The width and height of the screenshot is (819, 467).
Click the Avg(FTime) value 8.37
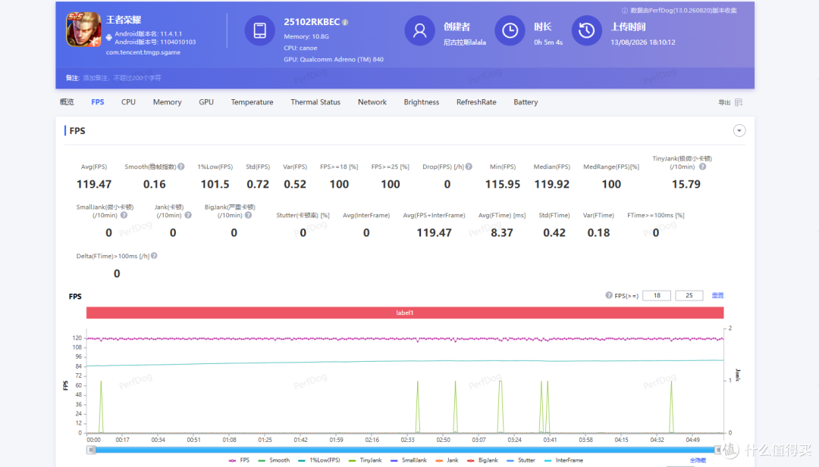tap(502, 233)
